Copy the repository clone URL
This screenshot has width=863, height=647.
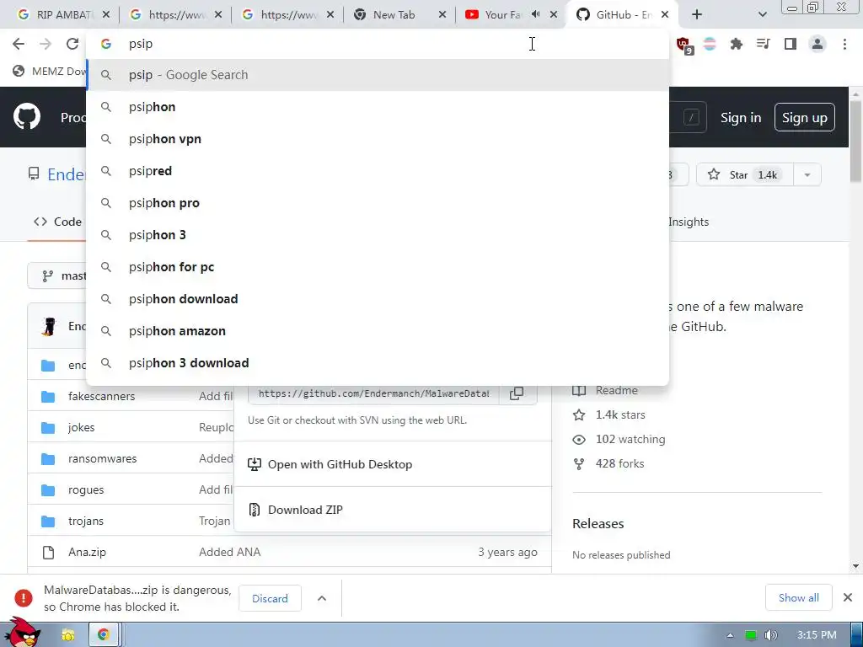[x=517, y=393]
